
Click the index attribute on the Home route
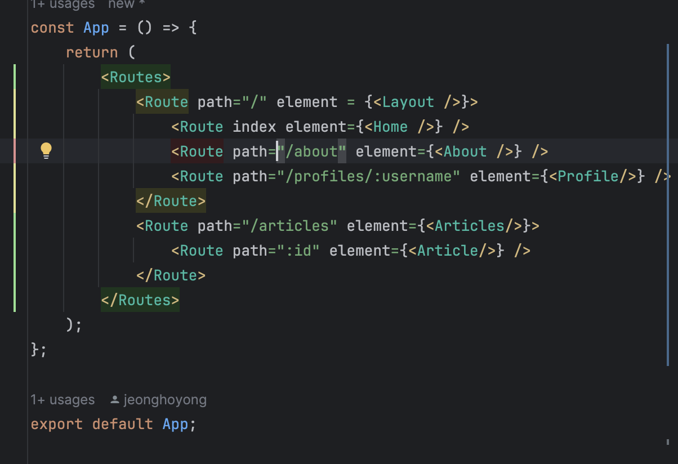pos(255,127)
